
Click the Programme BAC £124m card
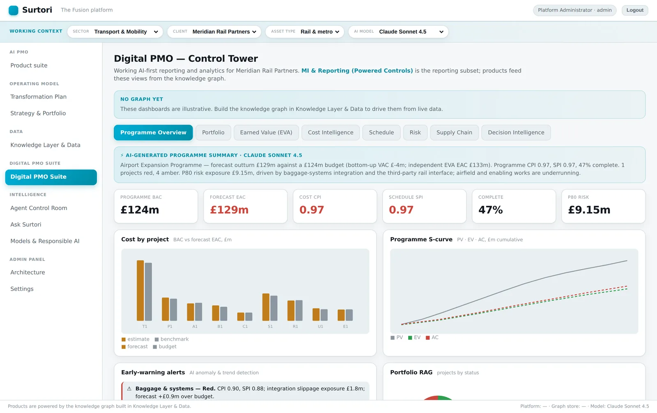click(x=156, y=206)
